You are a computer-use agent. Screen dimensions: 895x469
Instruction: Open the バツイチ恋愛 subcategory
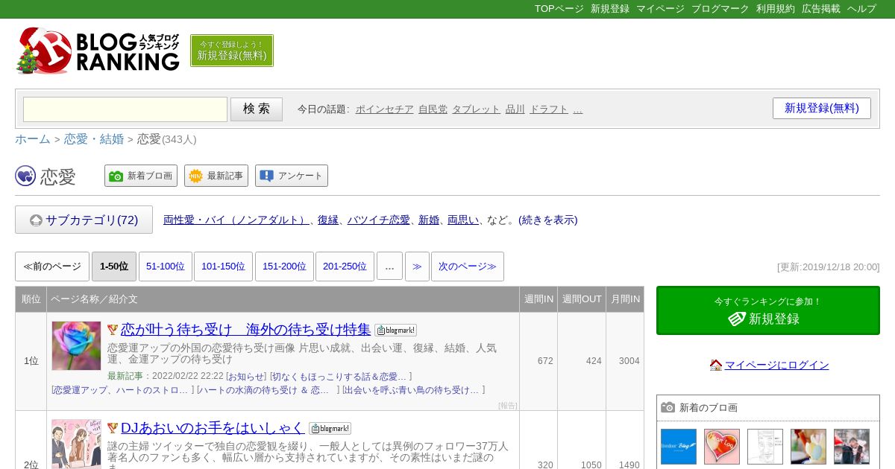coord(378,220)
